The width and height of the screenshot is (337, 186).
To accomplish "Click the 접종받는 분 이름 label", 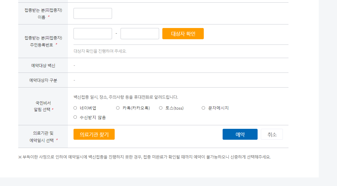I will tap(43, 14).
